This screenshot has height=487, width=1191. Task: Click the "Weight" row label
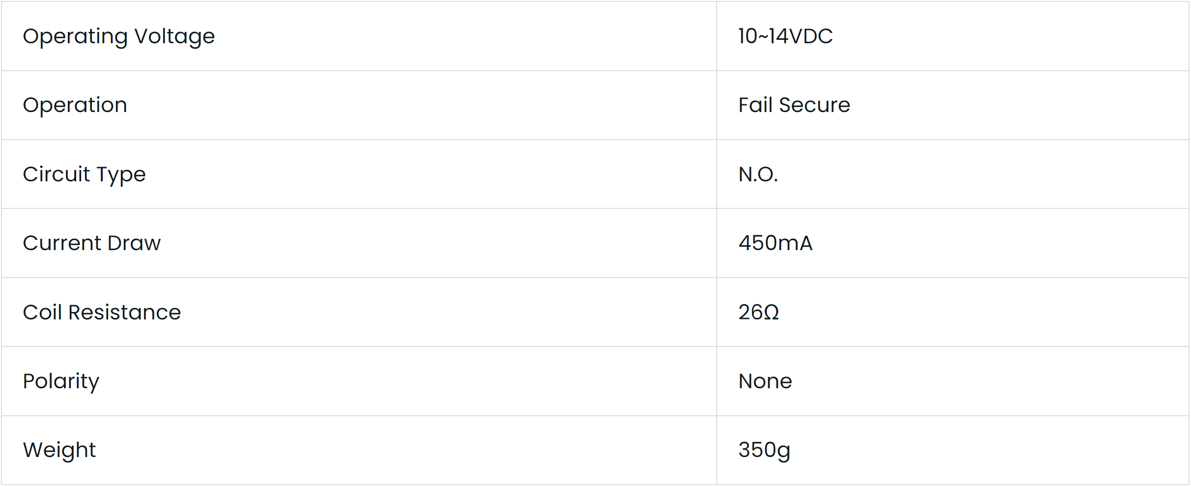(x=59, y=451)
